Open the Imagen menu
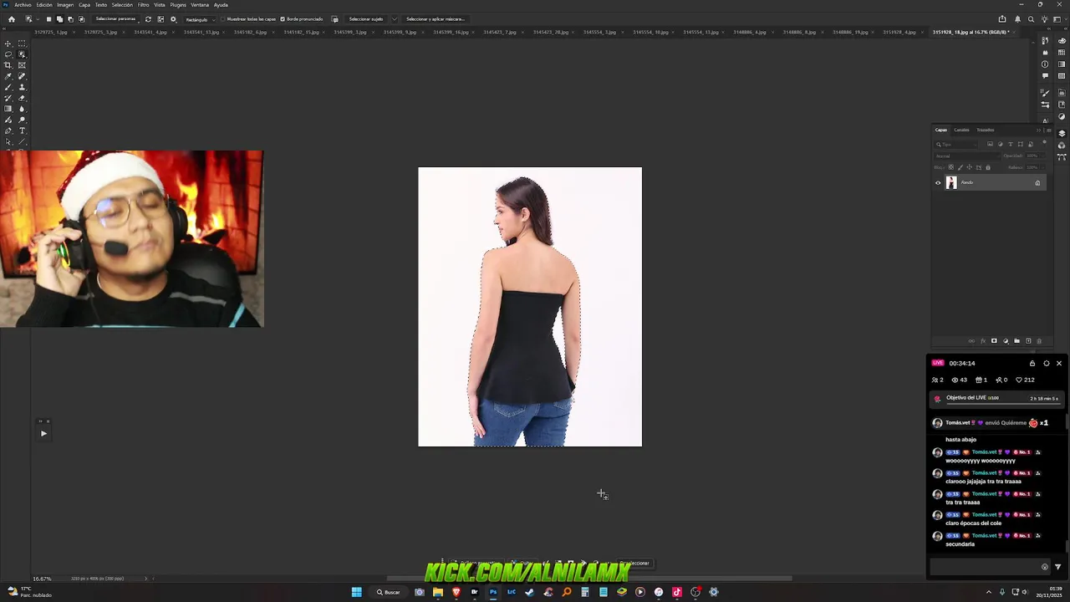The width and height of the screenshot is (1070, 602). point(64,5)
